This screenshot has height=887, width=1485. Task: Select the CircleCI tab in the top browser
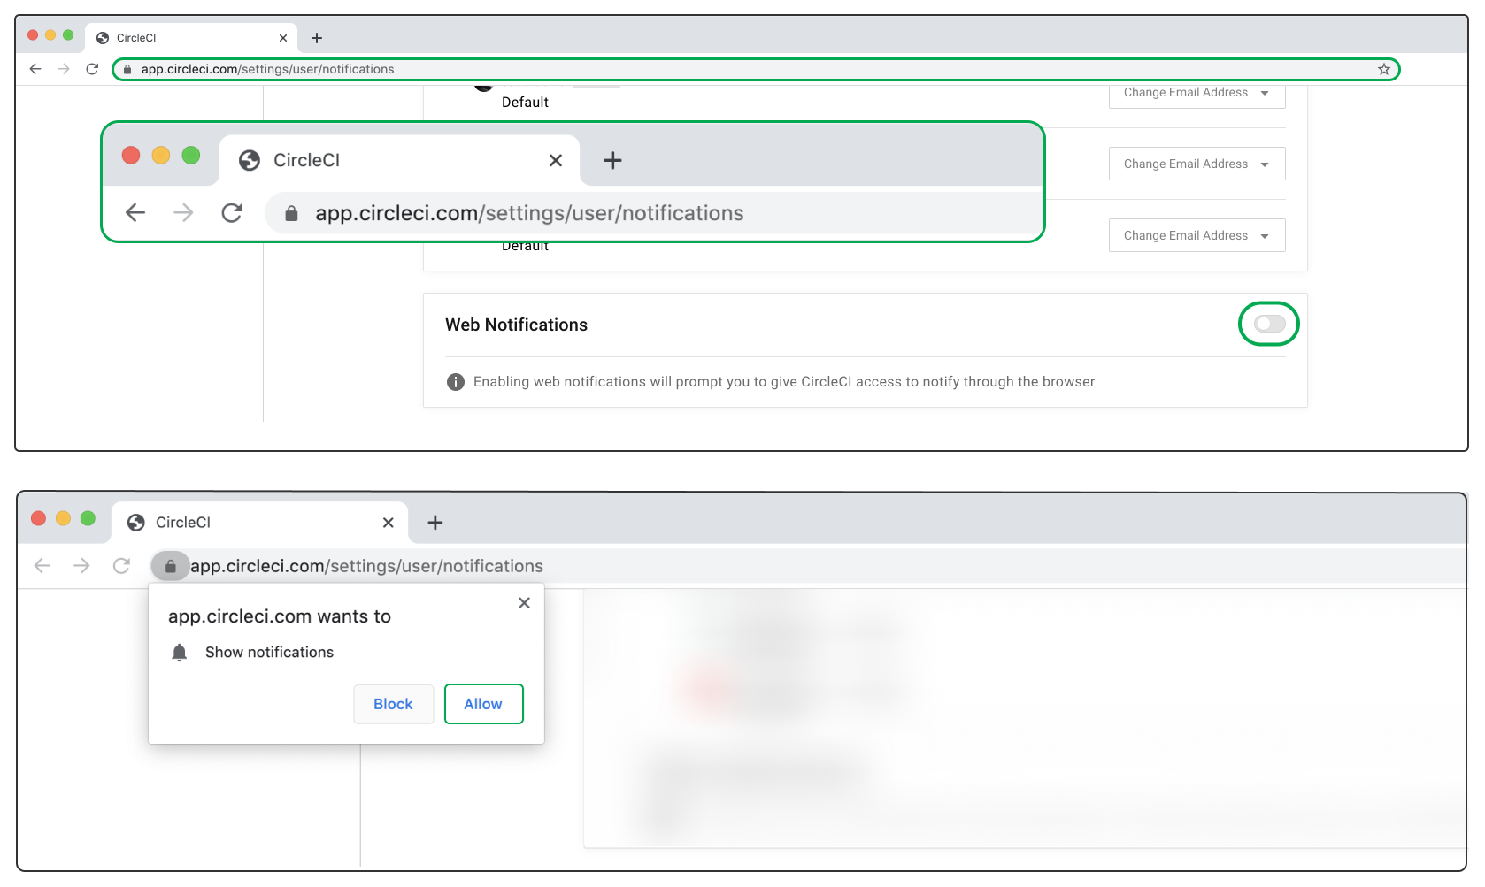tap(191, 38)
